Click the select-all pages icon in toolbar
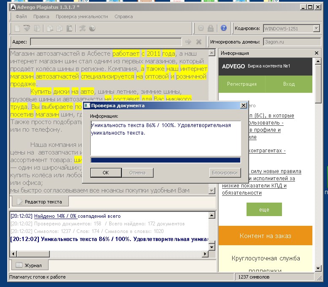The height and width of the screenshot is (287, 328). [x=37, y=28]
